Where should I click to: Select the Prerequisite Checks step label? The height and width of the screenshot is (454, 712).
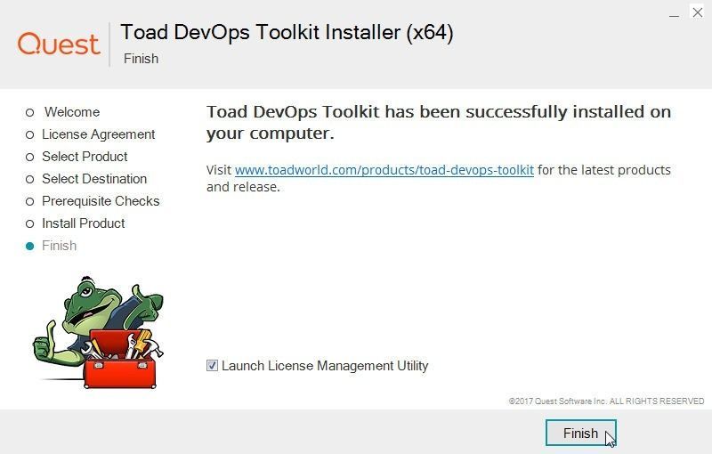101,201
